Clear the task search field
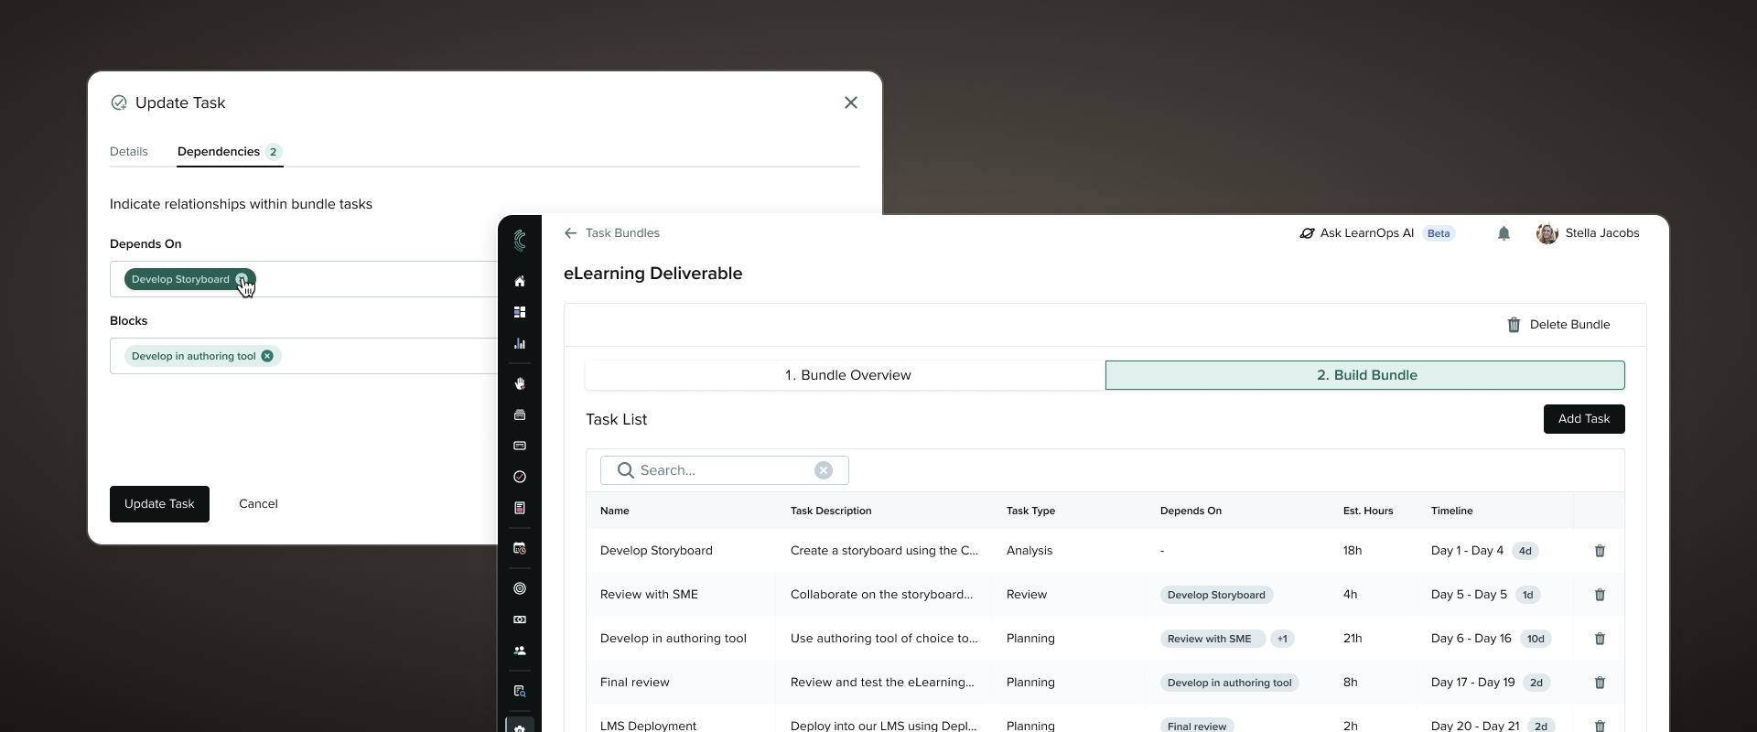1757x732 pixels. click(x=824, y=470)
